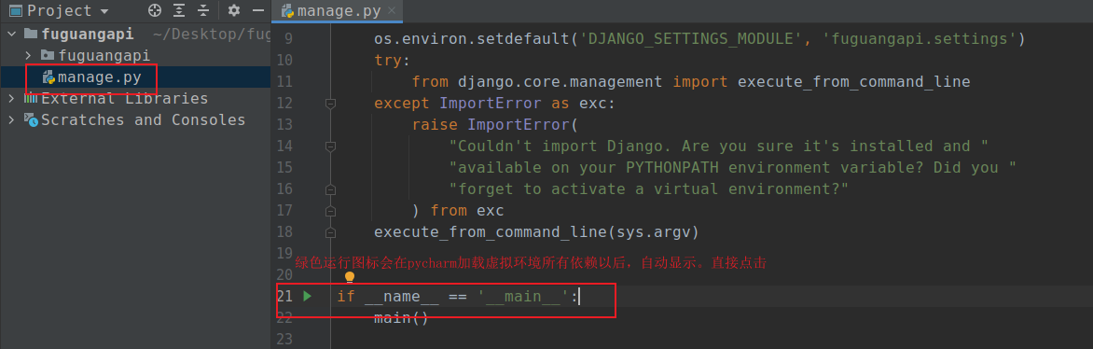Click the yellow light bulb intention icon
This screenshot has height=349, width=1093.
point(350,277)
